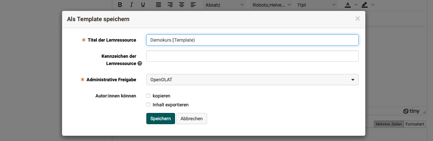Click the tiny logo link in editor
433x141 pixels.
[x=411, y=111]
